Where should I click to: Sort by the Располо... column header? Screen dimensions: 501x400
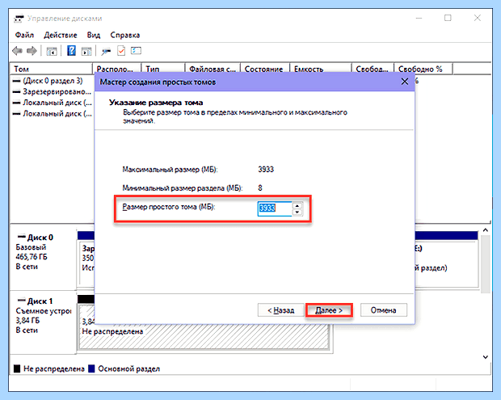117,69
